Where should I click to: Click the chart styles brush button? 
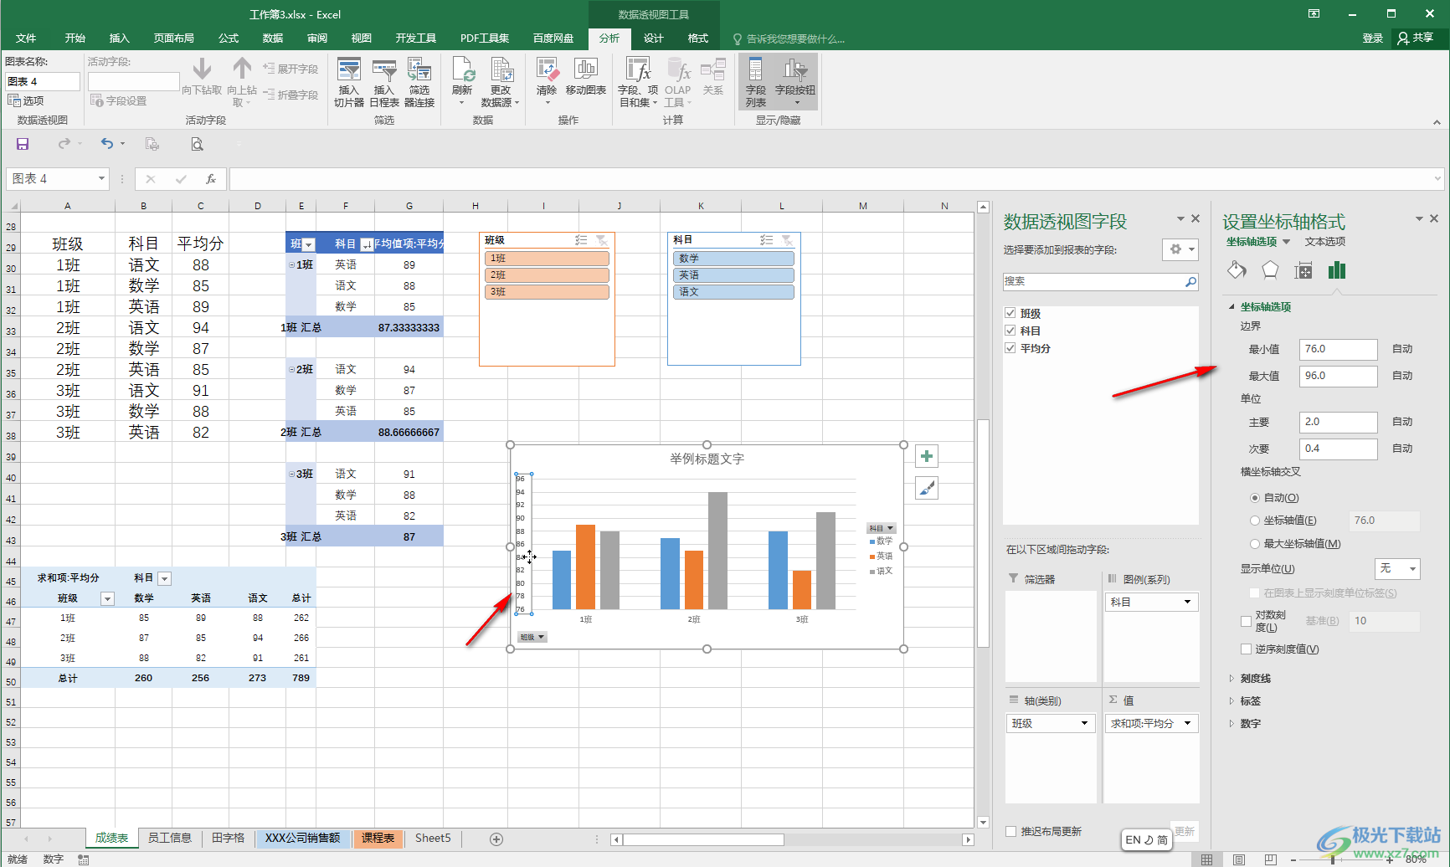[x=927, y=488]
